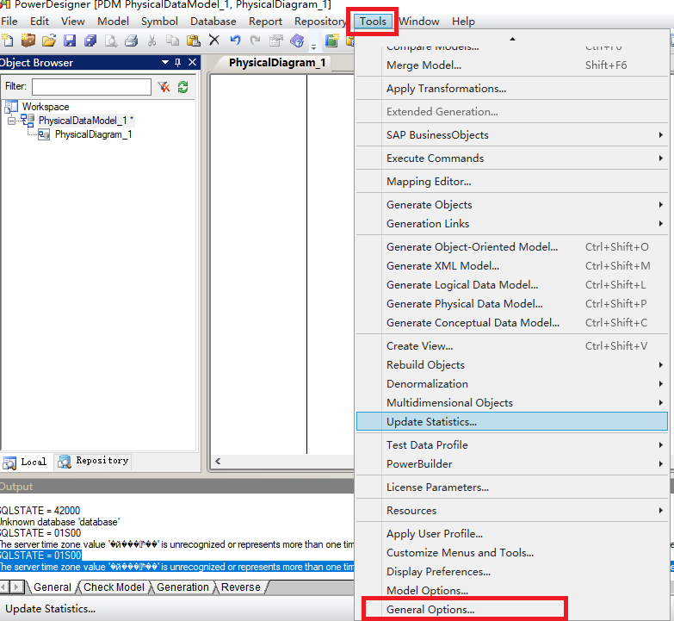Open the View menu

(72, 22)
